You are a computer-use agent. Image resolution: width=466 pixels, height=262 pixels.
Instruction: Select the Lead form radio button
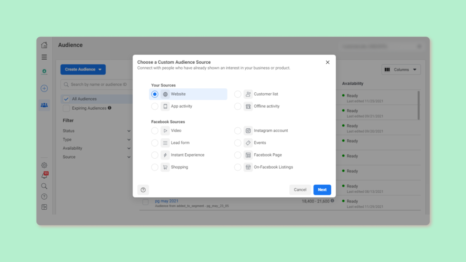155,143
